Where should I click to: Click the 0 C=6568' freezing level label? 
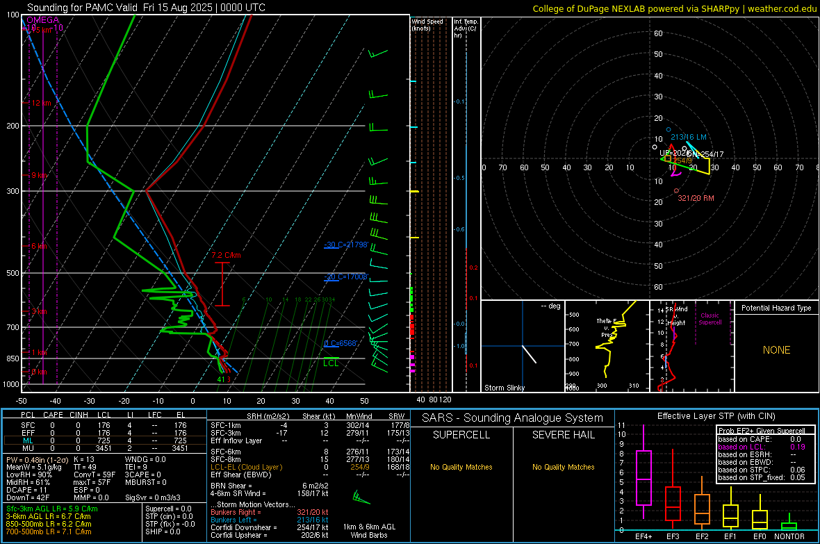click(341, 344)
